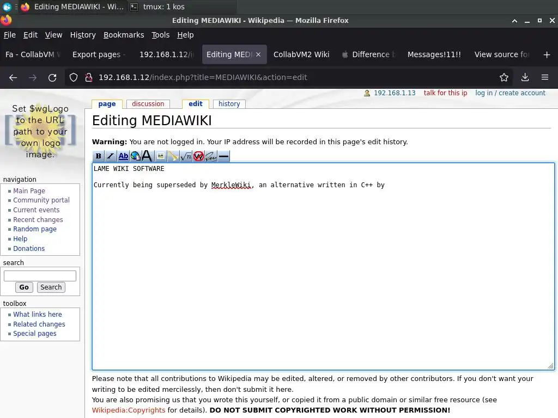Open the 'discussion' tab

point(148,104)
